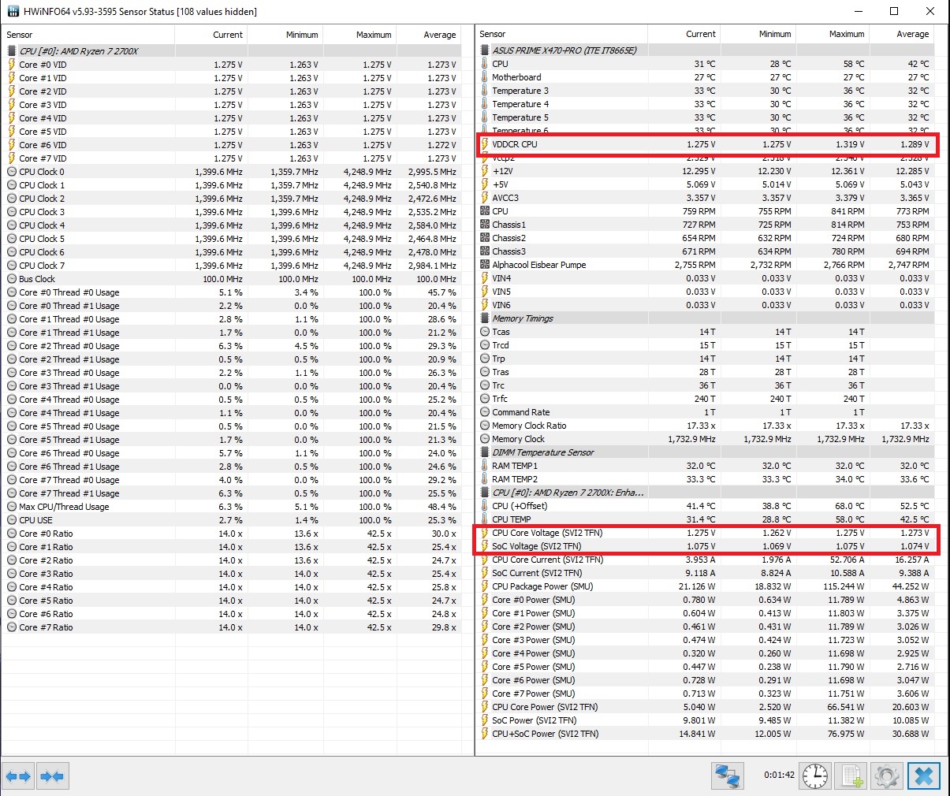Select SoC Power (SVI2 TFN) row
The image size is (950, 796).
click(706, 720)
